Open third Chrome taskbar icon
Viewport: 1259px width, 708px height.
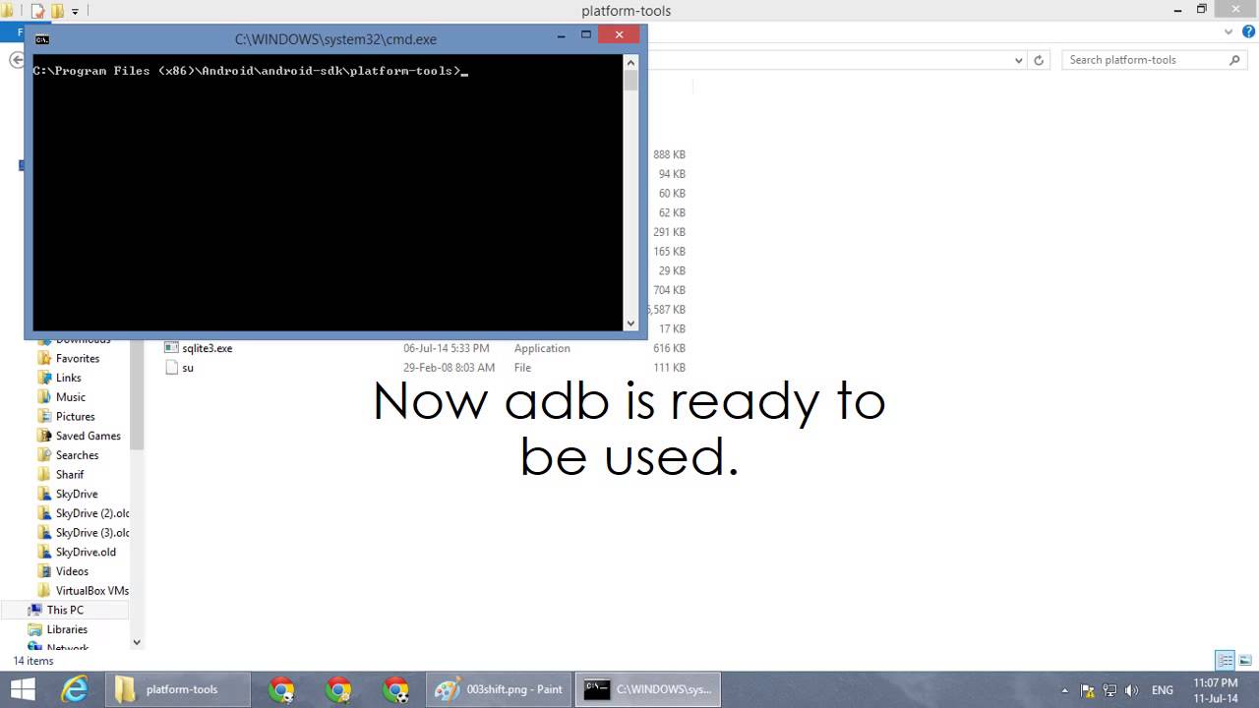pyautogui.click(x=396, y=689)
